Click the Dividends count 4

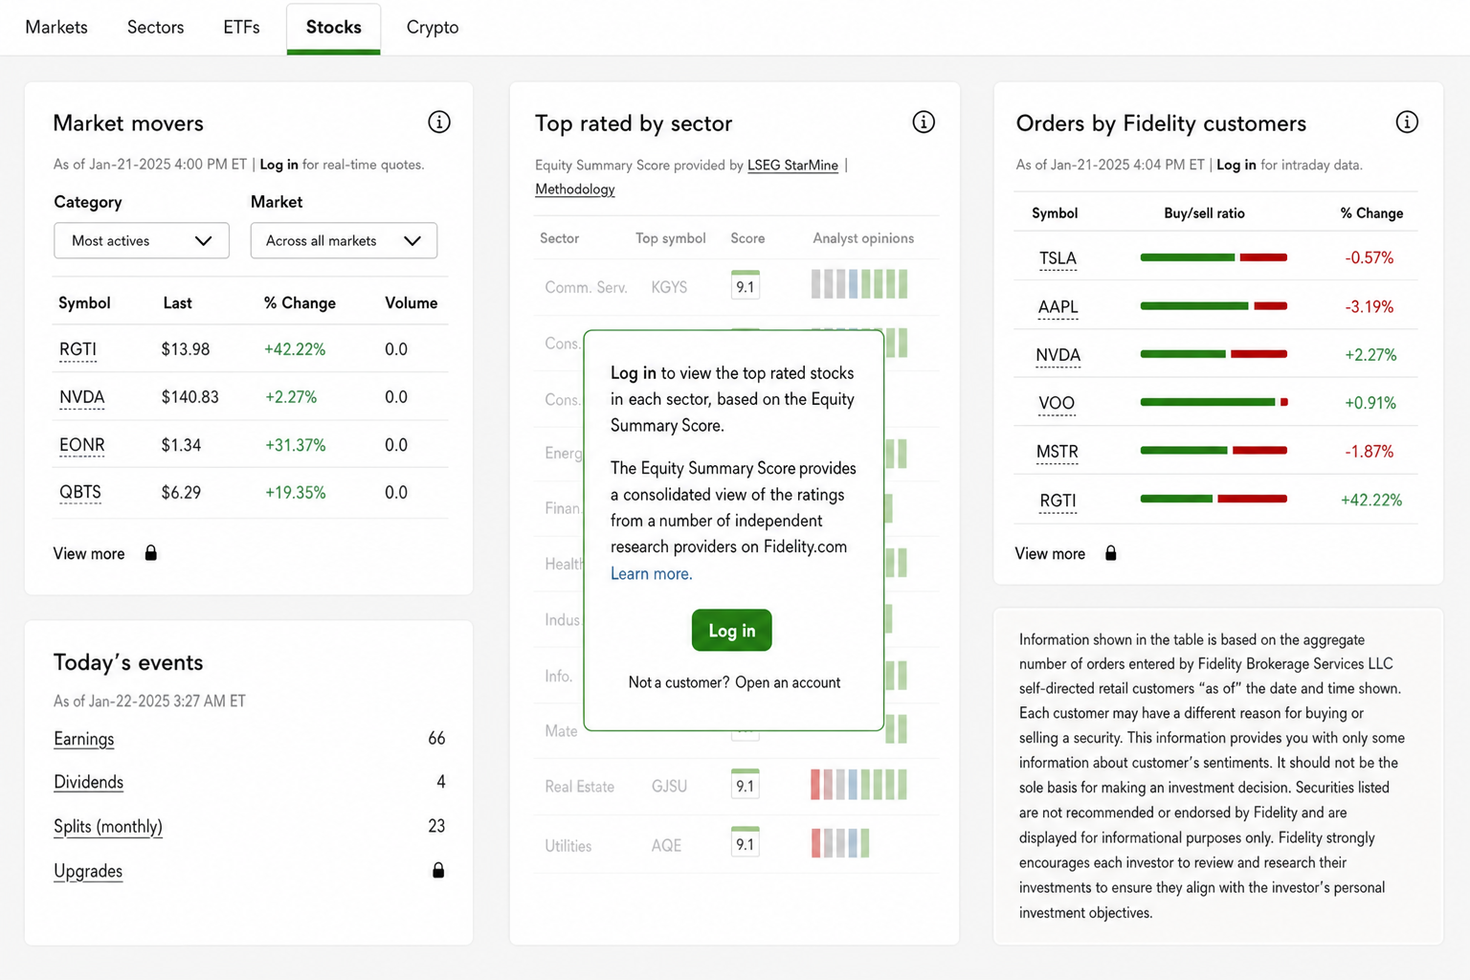(x=440, y=782)
